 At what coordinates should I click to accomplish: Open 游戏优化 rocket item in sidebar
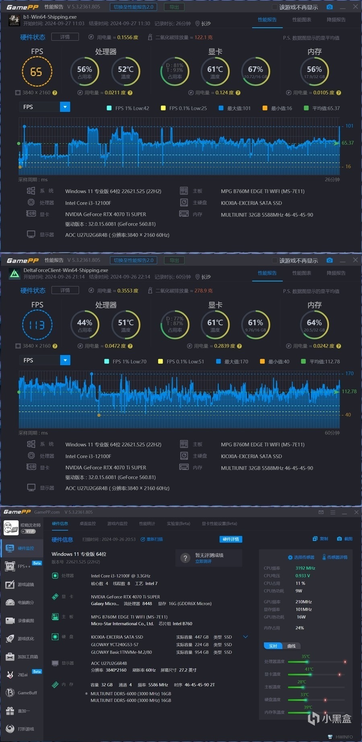point(22,638)
